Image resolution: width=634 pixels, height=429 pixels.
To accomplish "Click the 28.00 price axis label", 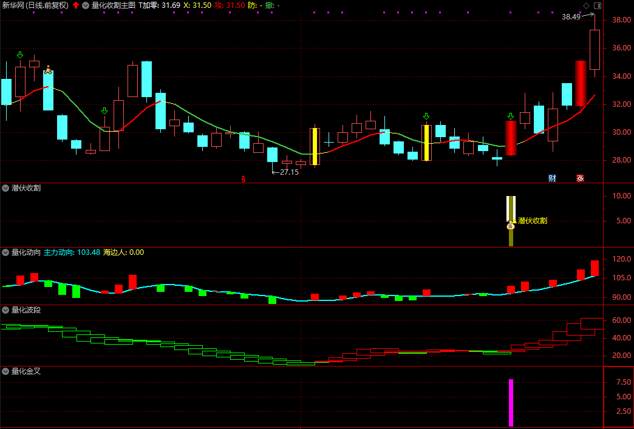I will click(621, 160).
